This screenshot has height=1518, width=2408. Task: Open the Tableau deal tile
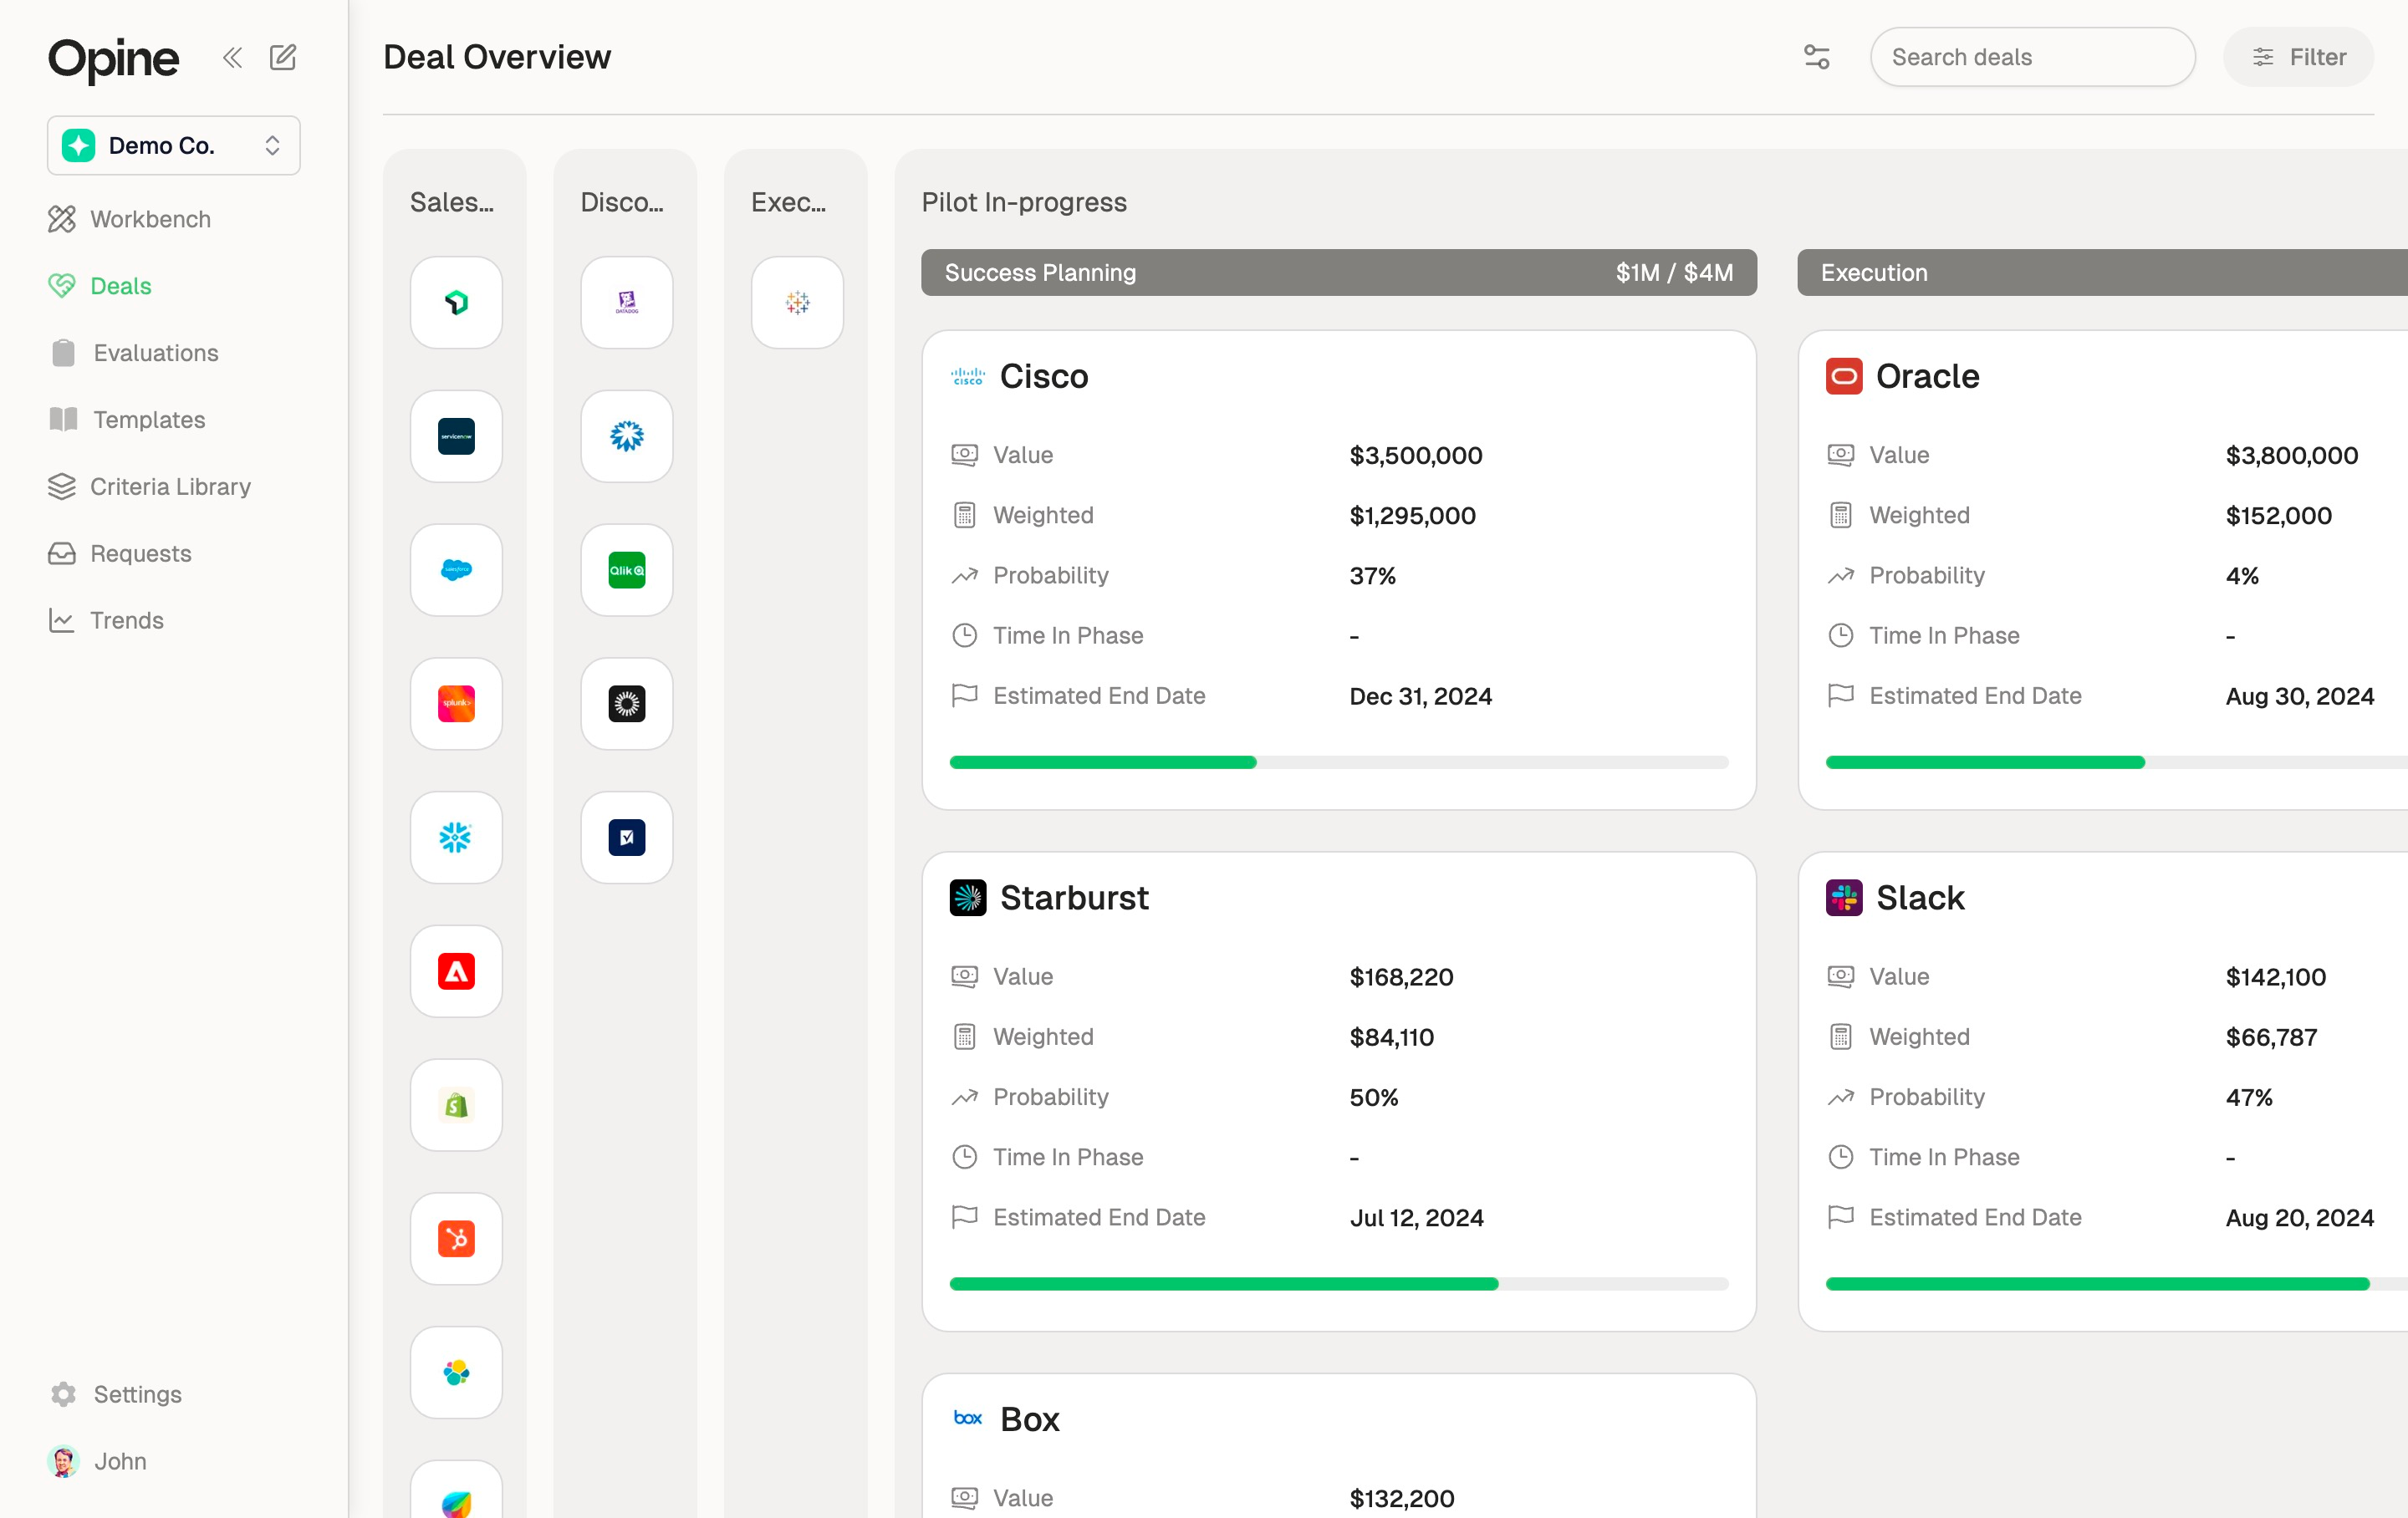pos(797,302)
